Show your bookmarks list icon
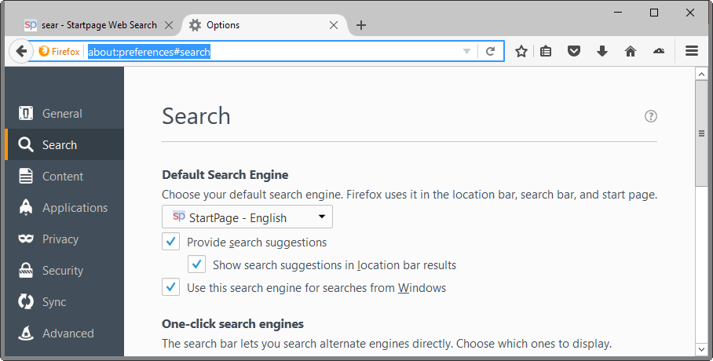The height and width of the screenshot is (361, 713). click(x=546, y=51)
